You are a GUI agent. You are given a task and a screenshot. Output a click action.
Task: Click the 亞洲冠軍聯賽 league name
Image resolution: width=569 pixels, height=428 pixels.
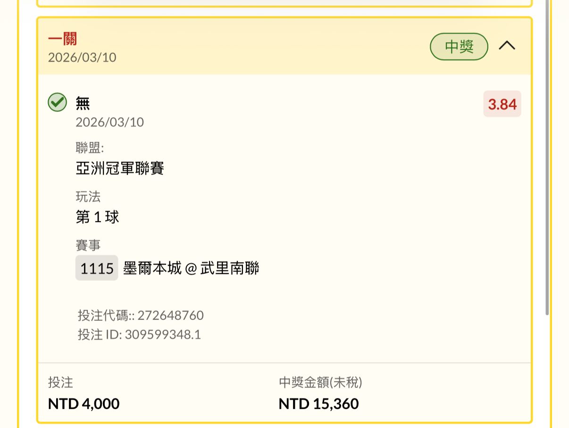[120, 168]
